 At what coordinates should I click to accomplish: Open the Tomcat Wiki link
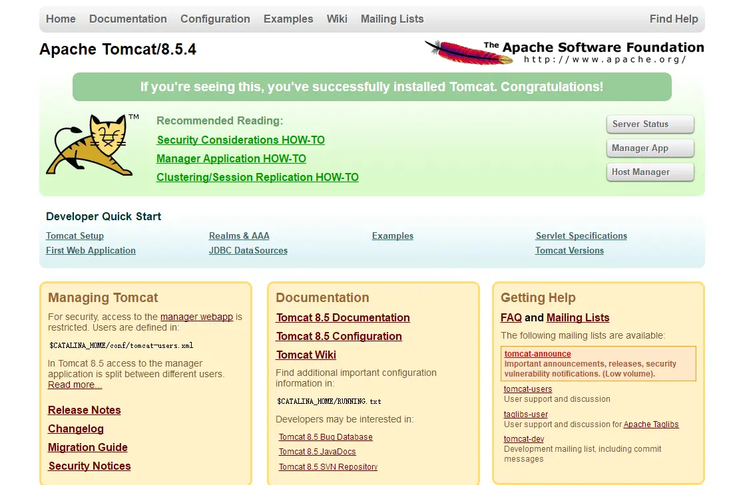coord(306,355)
